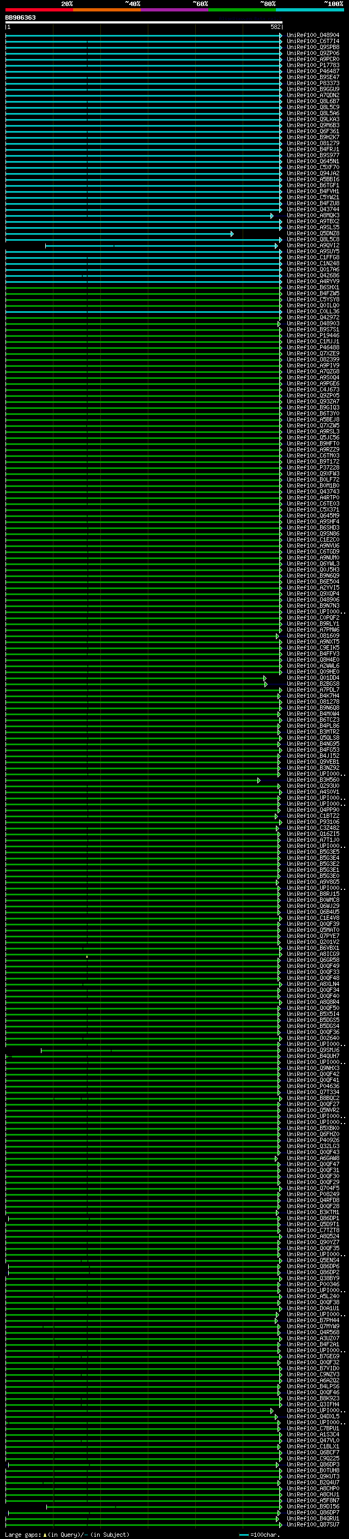Select the UniRef100_B6SHX1 label
Image resolution: width=349 pixels, height=1539 pixels.
click(313, 287)
